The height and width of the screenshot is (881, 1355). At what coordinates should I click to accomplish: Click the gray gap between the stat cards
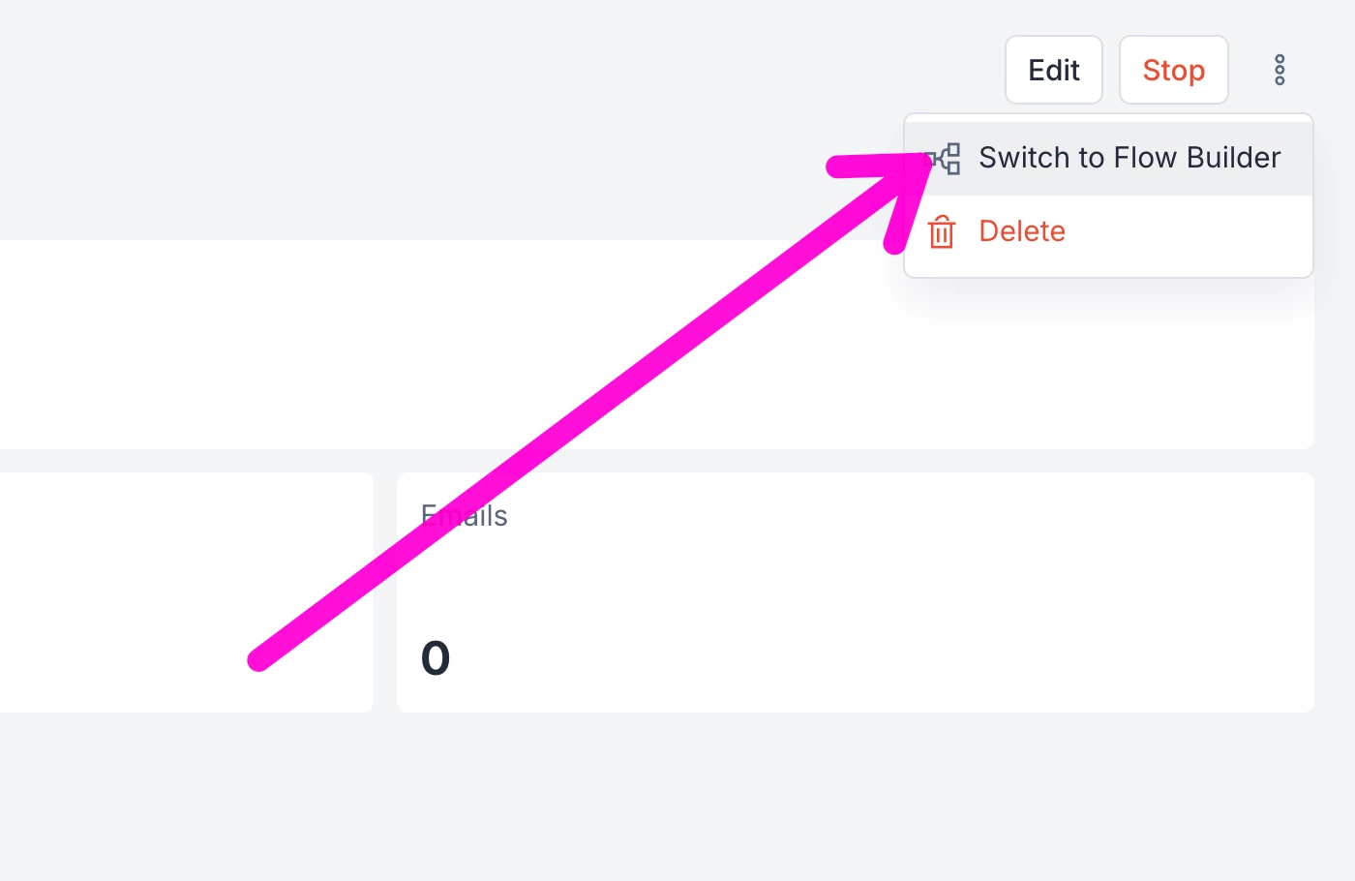(385, 592)
